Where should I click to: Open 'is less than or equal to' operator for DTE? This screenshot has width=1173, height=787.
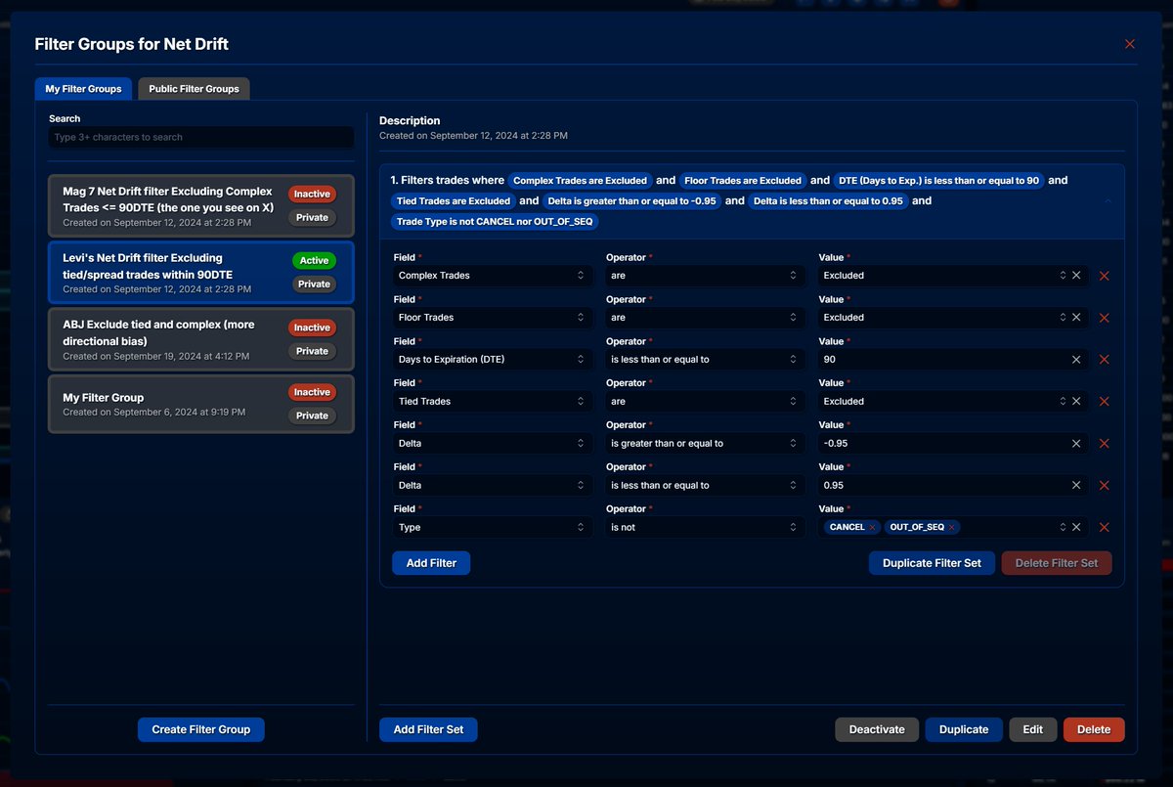[705, 360]
